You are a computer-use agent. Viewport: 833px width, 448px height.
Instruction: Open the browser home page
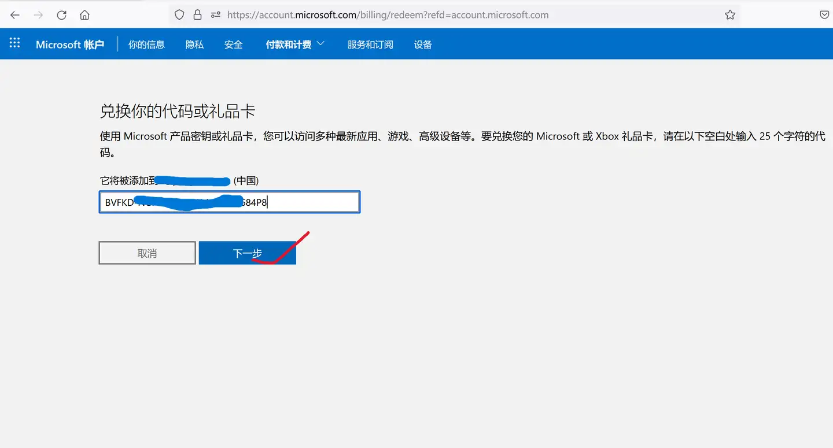point(84,15)
